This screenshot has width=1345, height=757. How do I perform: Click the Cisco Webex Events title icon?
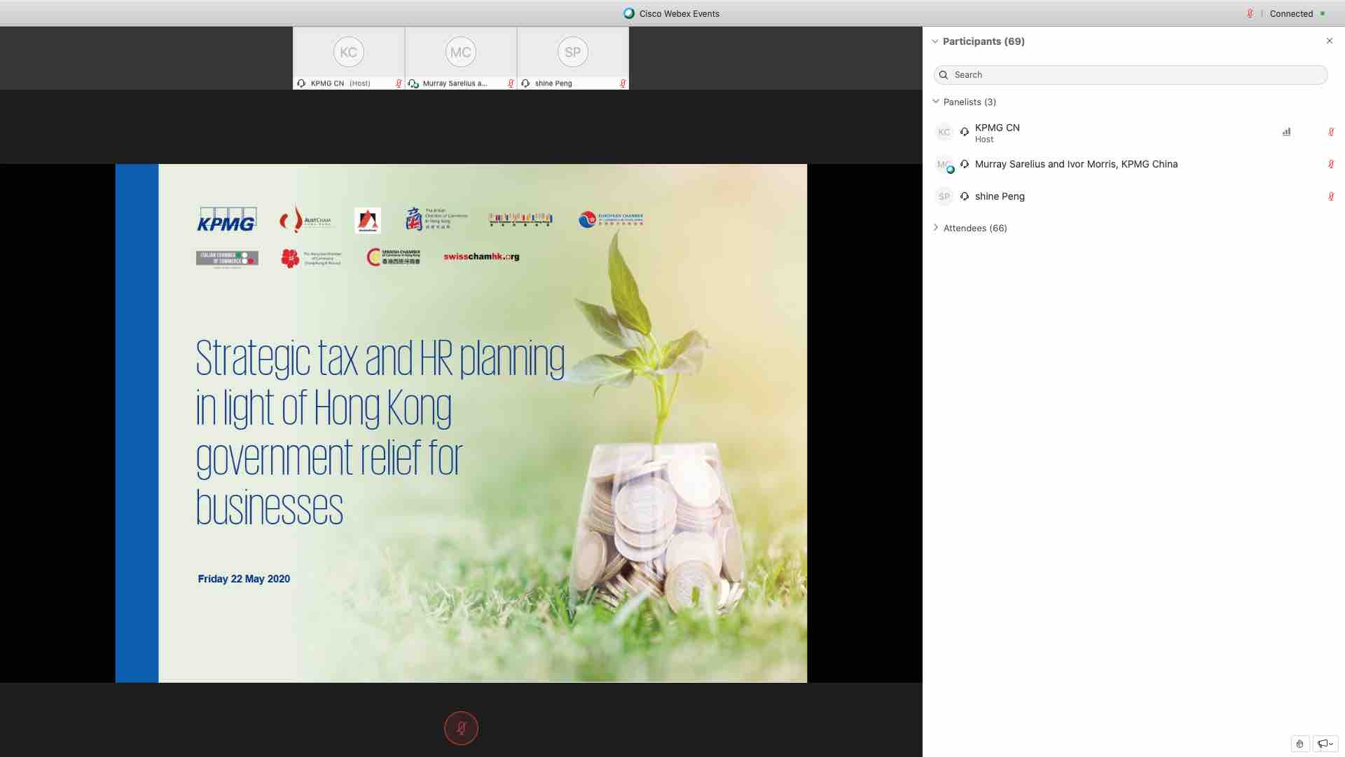tap(629, 13)
